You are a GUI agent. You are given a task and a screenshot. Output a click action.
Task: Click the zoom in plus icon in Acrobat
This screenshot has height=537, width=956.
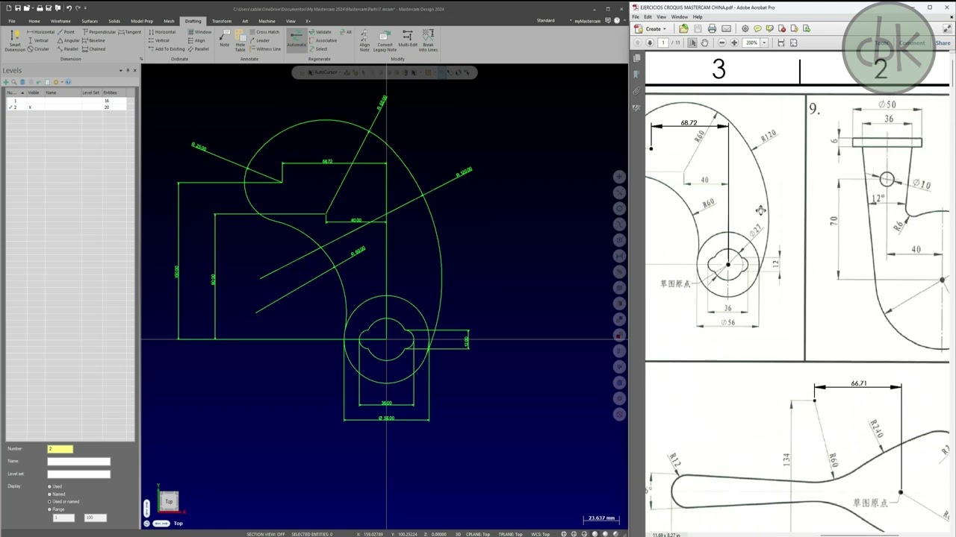(x=734, y=43)
